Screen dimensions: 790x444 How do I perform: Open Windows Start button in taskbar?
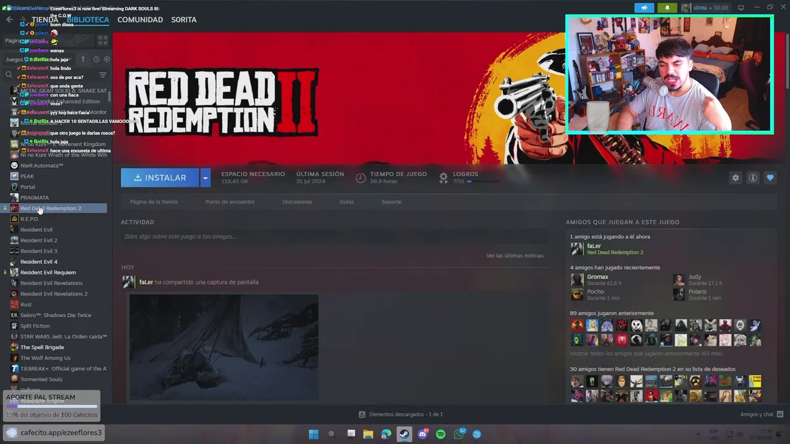314,434
